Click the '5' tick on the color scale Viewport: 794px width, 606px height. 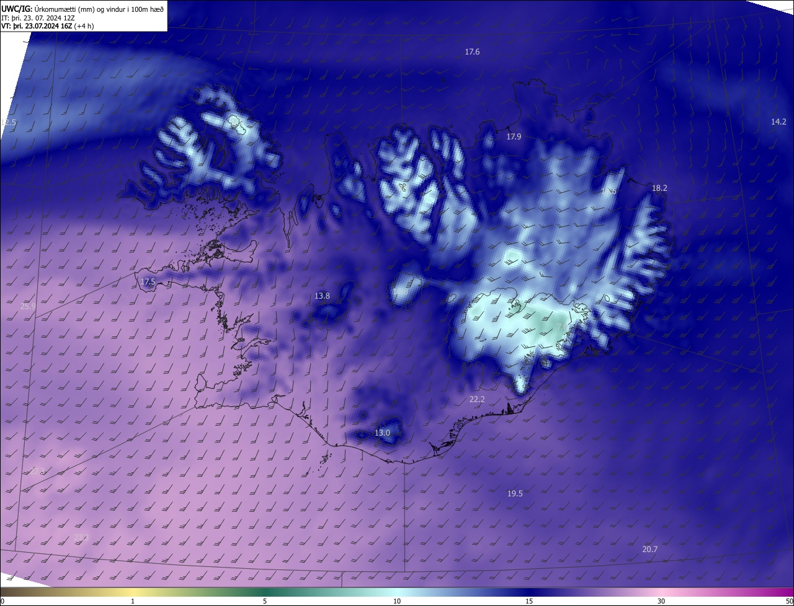265,601
